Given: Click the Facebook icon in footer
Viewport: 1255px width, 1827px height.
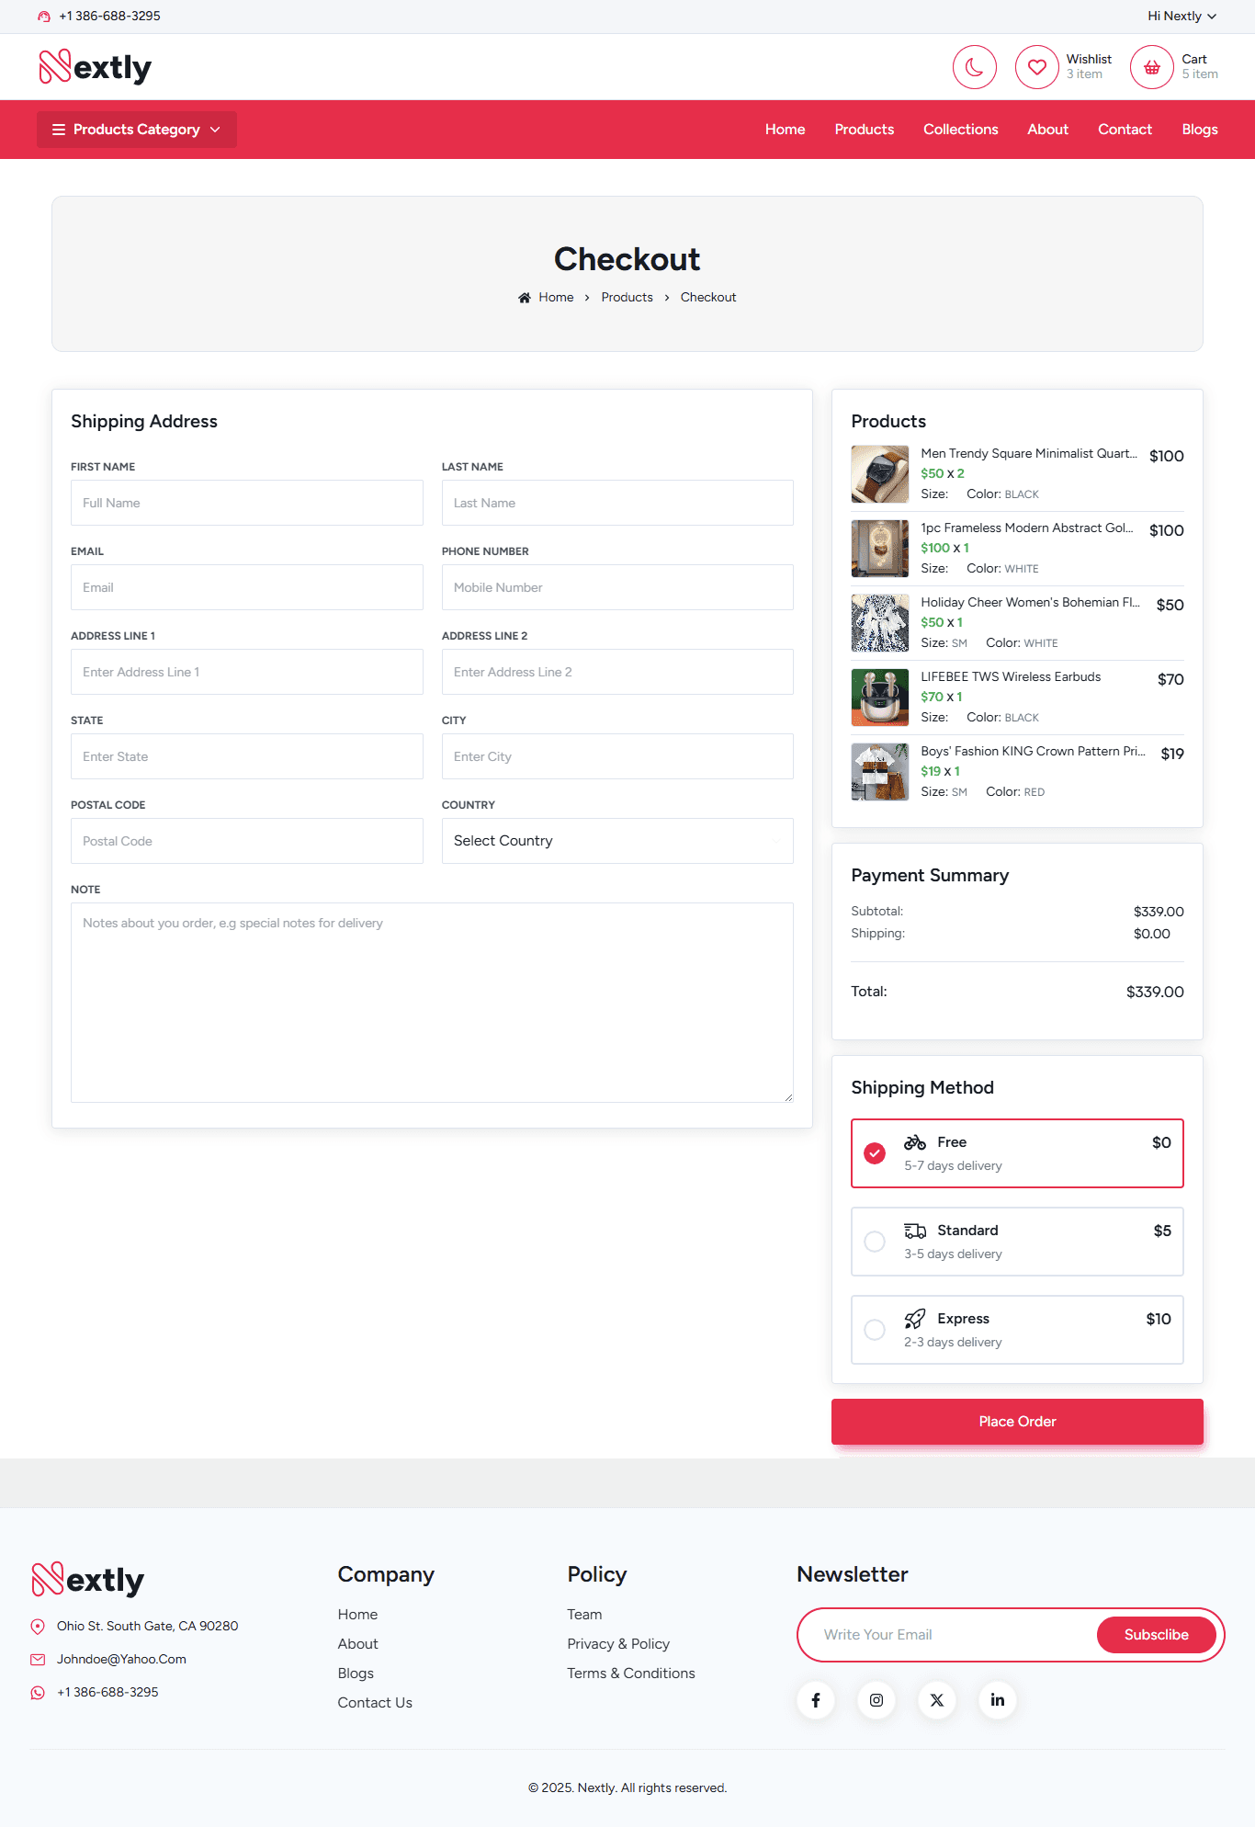Looking at the screenshot, I should 815,1700.
